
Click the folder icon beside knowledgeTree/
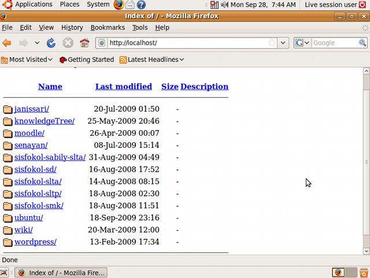pos(8,121)
